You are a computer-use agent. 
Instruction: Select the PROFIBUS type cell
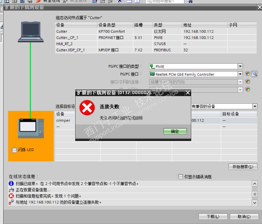tap(167, 50)
